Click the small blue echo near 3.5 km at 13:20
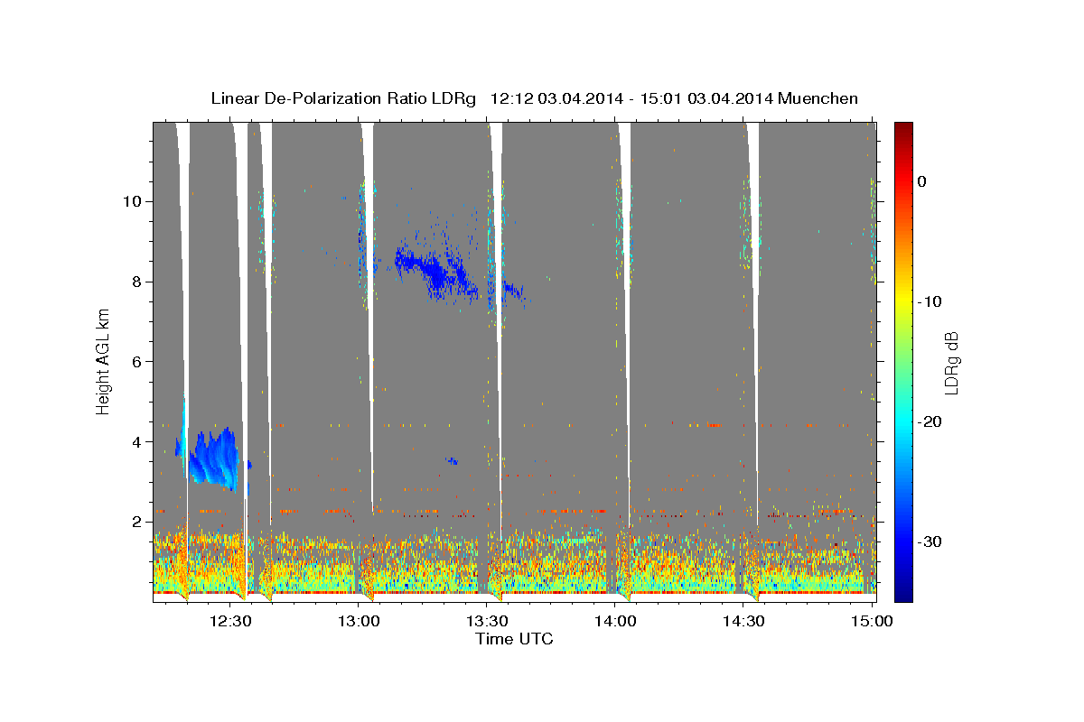Image resolution: width=1084 pixels, height=722 pixels. (453, 461)
